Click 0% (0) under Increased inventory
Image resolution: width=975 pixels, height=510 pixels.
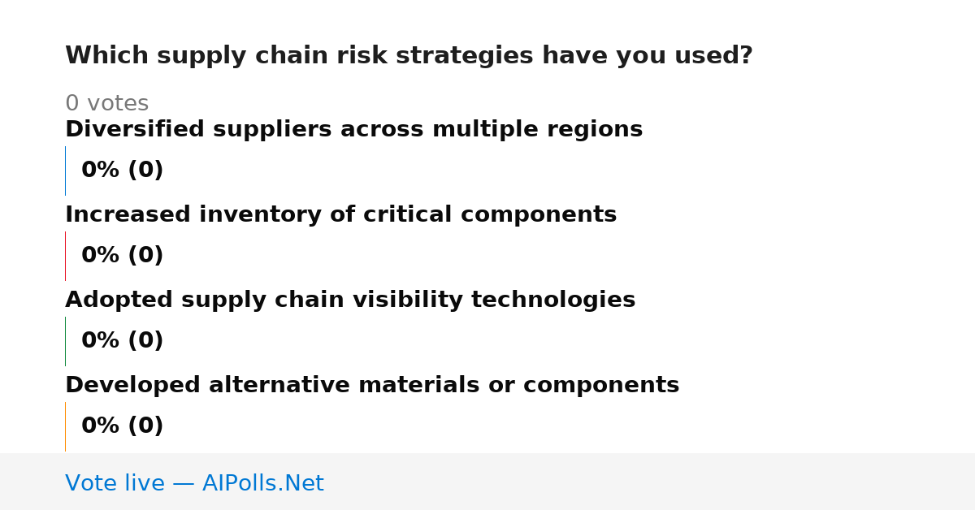(122, 256)
